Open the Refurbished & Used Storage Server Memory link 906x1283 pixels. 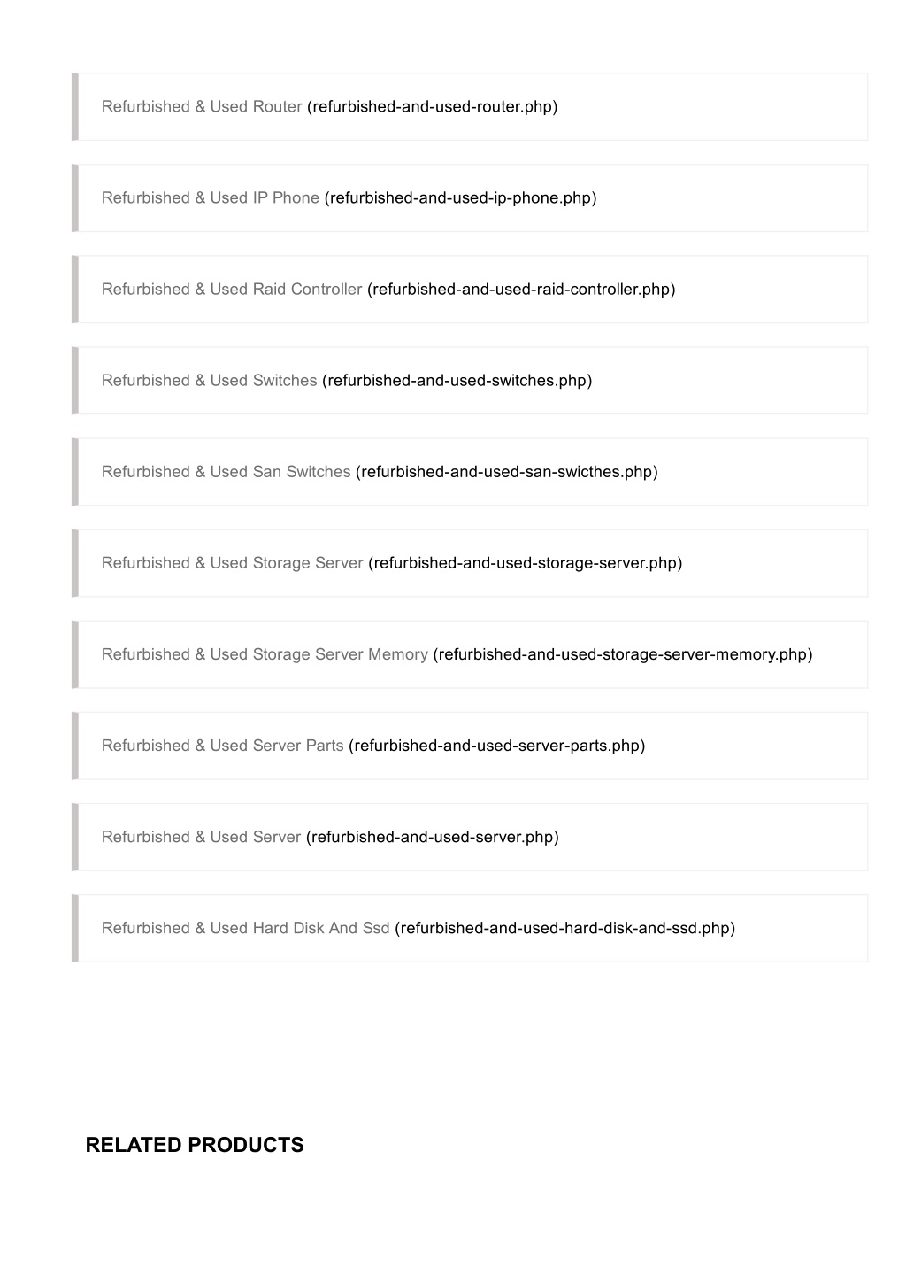(x=265, y=654)
